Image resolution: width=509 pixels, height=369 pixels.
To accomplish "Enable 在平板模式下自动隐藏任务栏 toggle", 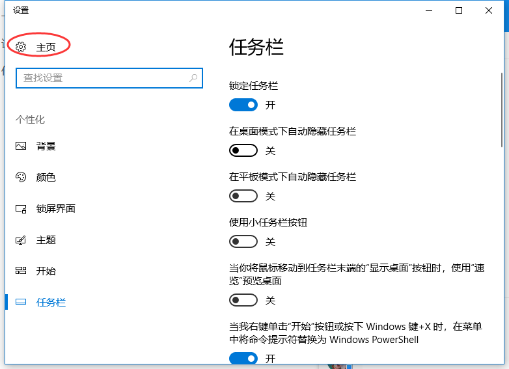I will point(243,196).
